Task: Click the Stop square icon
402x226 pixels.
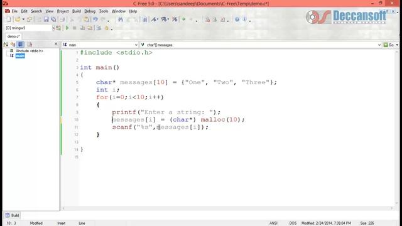Action: (x=75, y=28)
